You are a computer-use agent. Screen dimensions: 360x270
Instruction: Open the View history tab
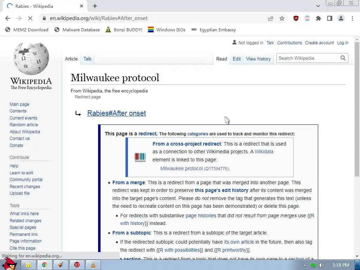pos(258,59)
